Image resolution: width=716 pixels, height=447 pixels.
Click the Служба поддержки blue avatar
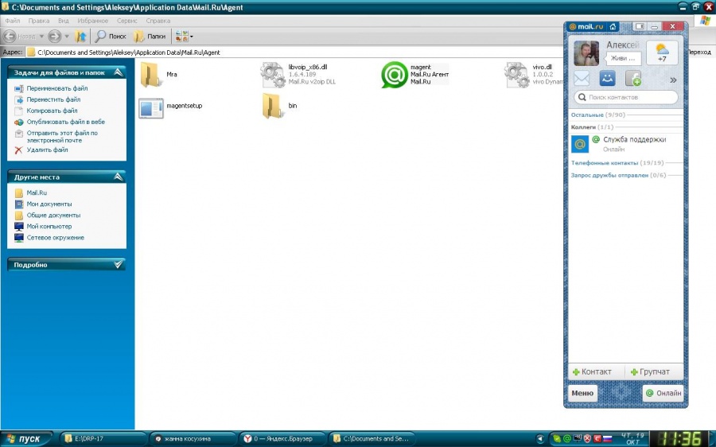point(580,144)
